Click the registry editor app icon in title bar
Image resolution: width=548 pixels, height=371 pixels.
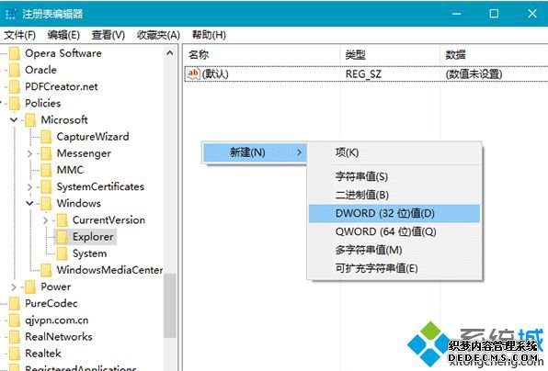point(10,14)
